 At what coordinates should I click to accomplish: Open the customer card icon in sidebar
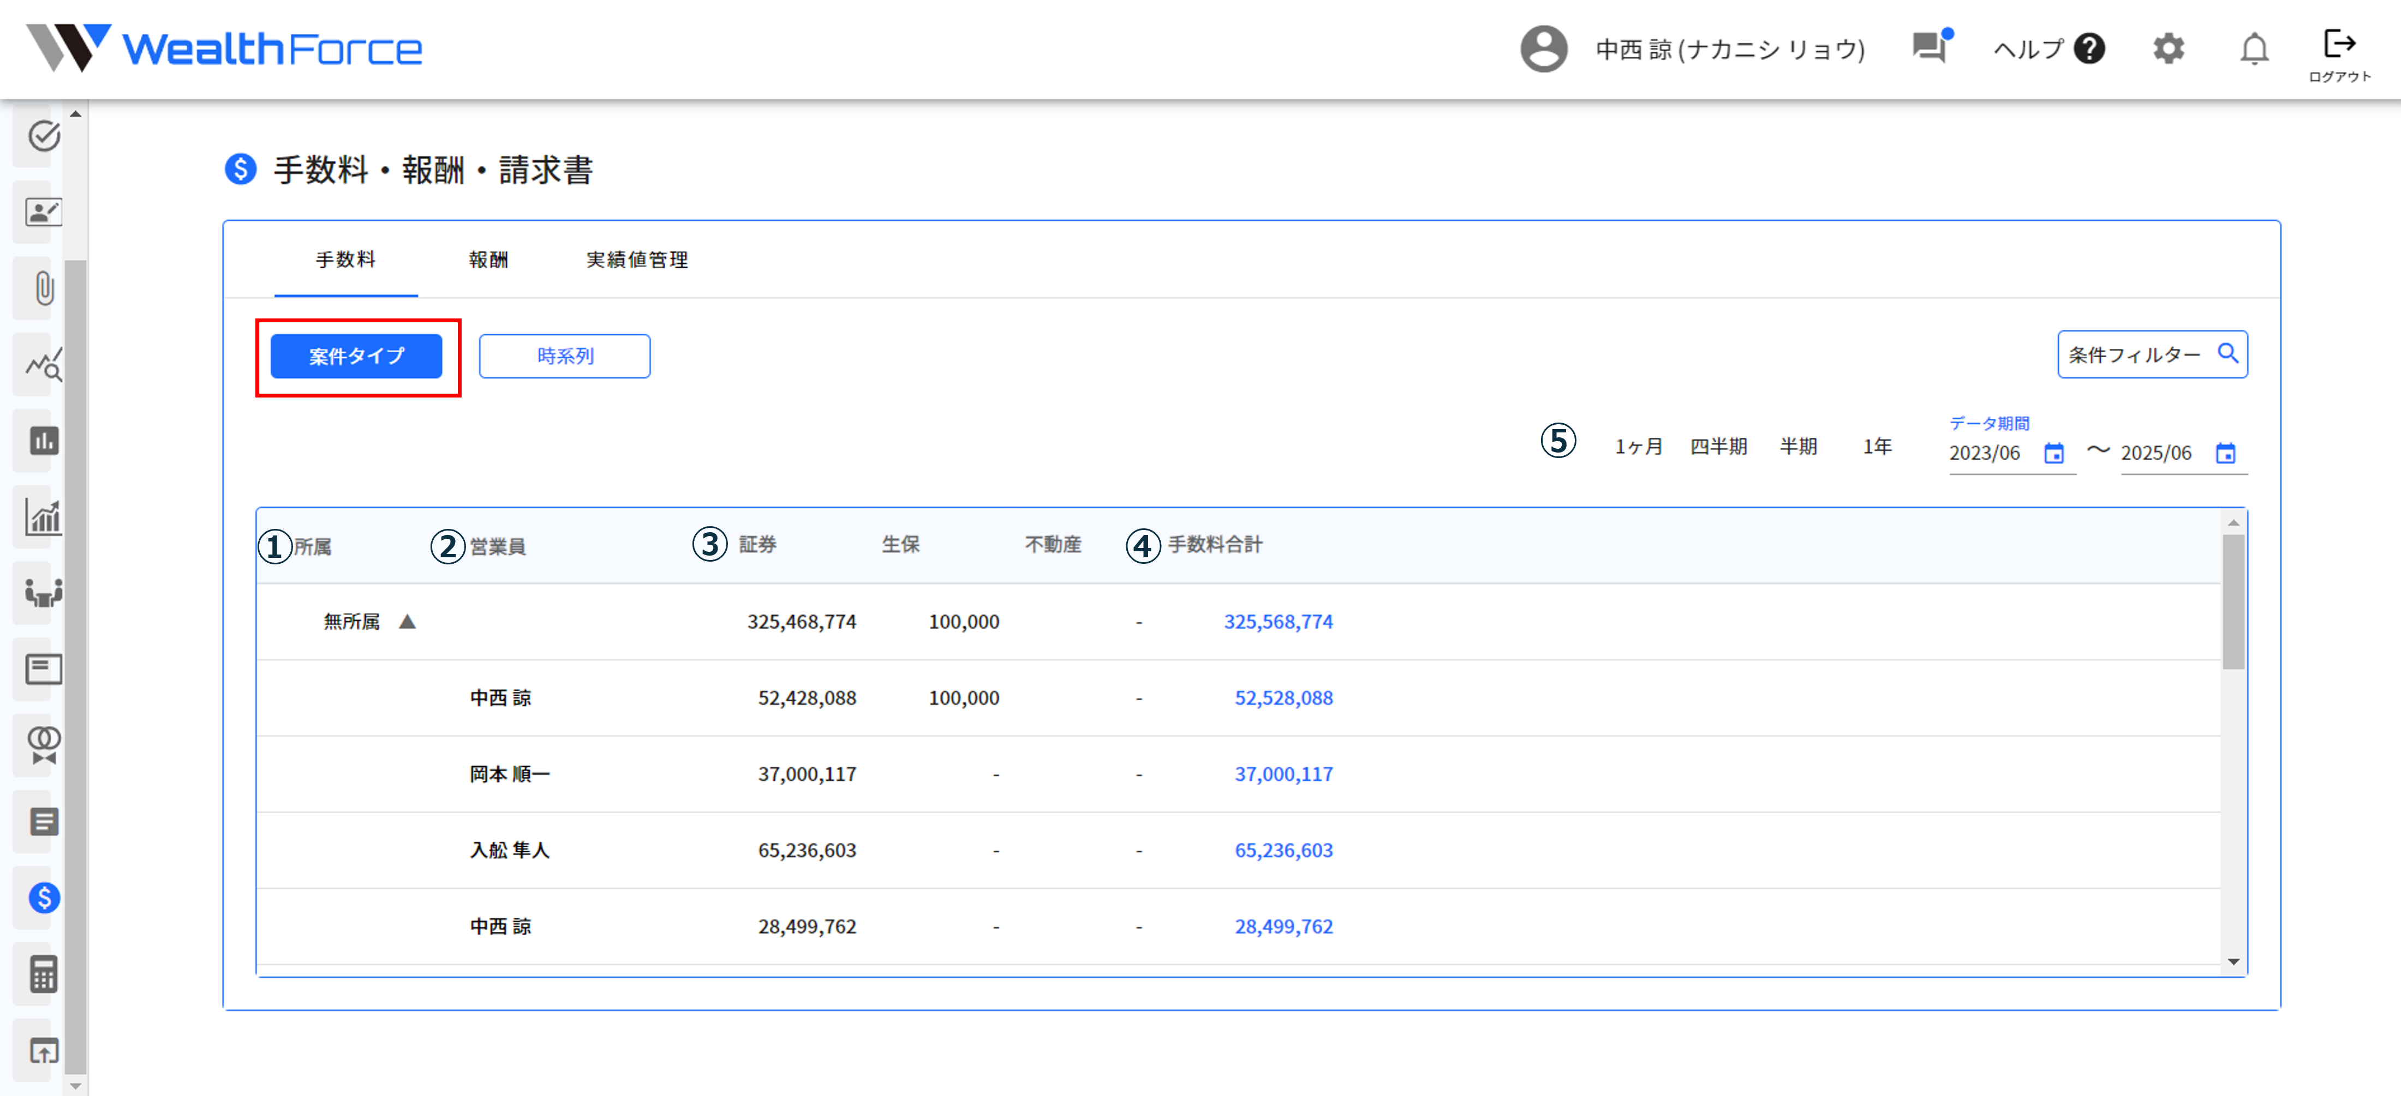[43, 212]
